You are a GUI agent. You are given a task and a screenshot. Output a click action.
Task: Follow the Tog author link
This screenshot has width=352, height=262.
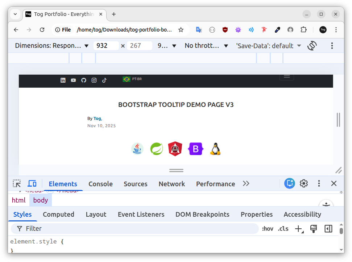click(97, 118)
